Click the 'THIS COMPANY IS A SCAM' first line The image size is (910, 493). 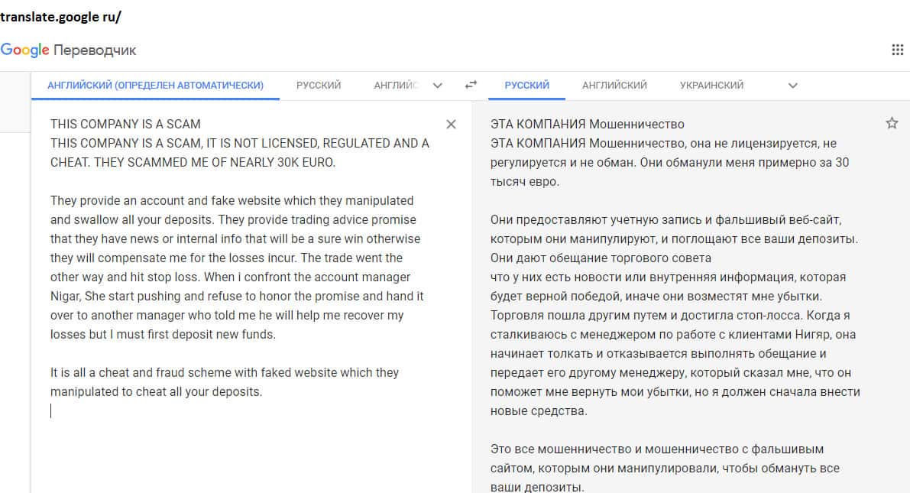pos(125,125)
